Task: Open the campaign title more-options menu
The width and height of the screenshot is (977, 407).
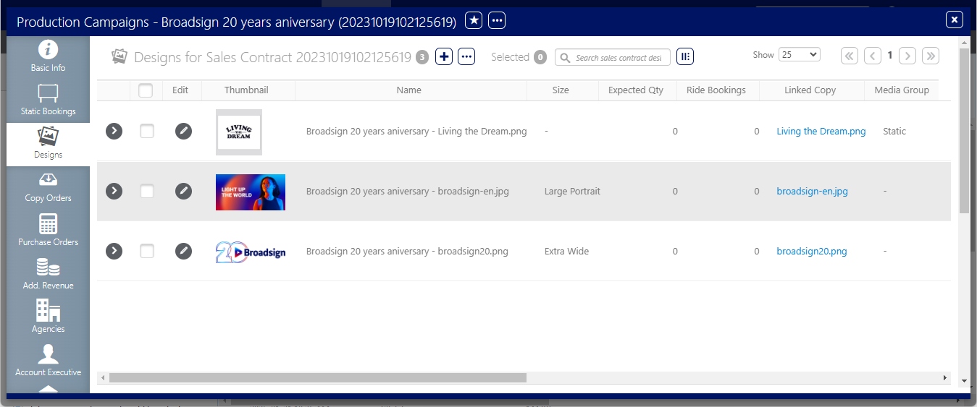Action: point(497,20)
